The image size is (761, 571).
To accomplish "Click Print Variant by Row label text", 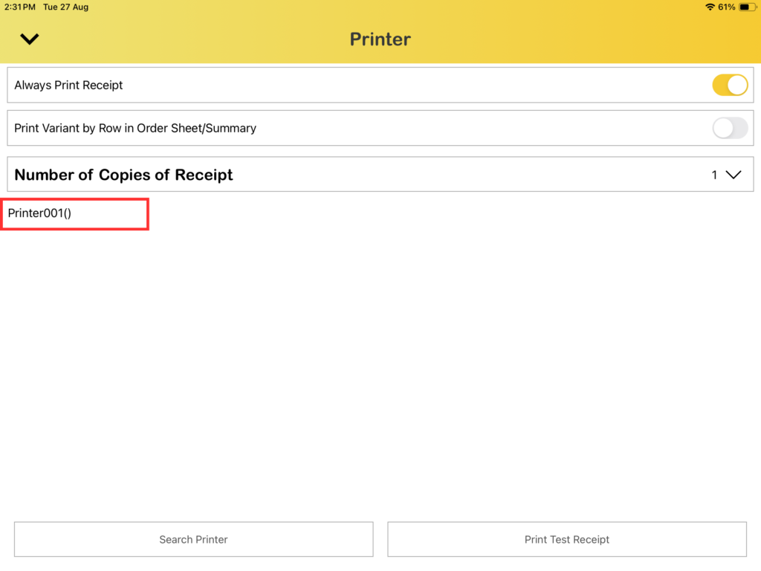I will click(135, 128).
